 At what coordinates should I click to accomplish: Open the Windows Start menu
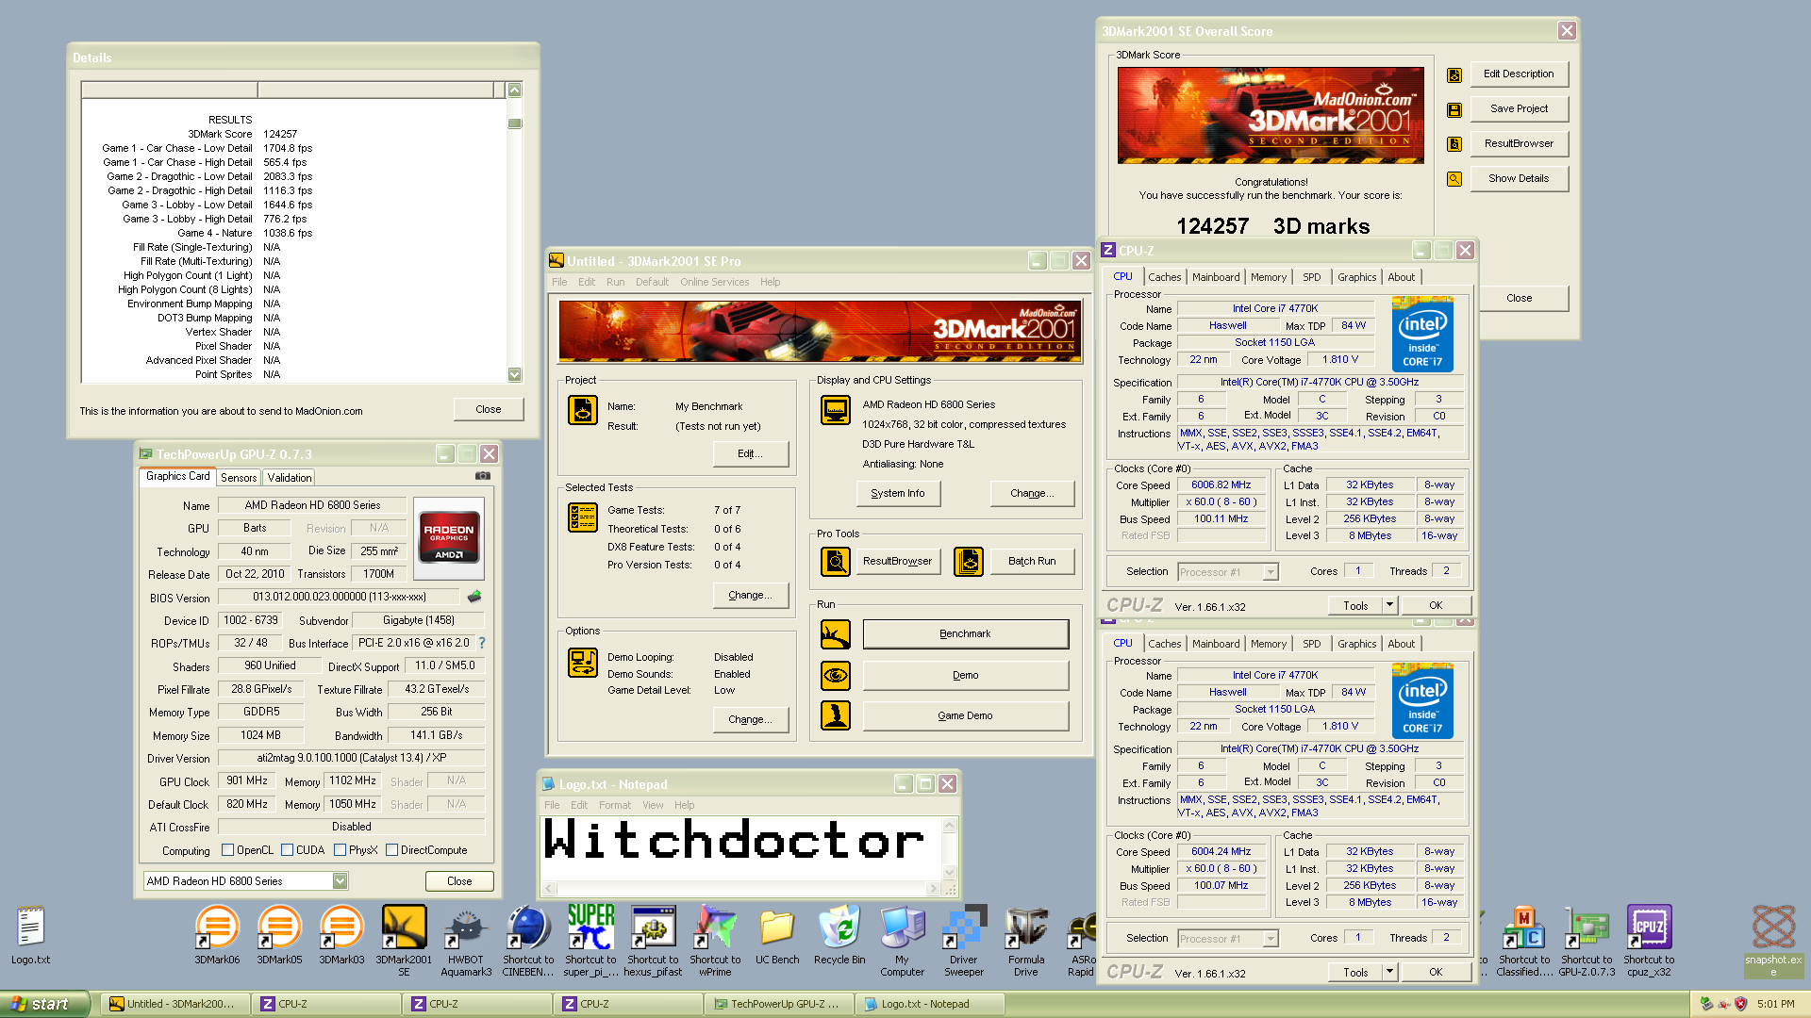pos(44,1005)
